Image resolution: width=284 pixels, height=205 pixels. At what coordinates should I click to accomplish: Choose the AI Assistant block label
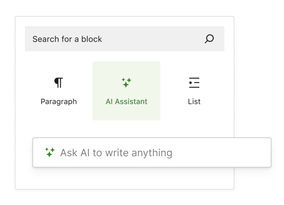coord(127,102)
